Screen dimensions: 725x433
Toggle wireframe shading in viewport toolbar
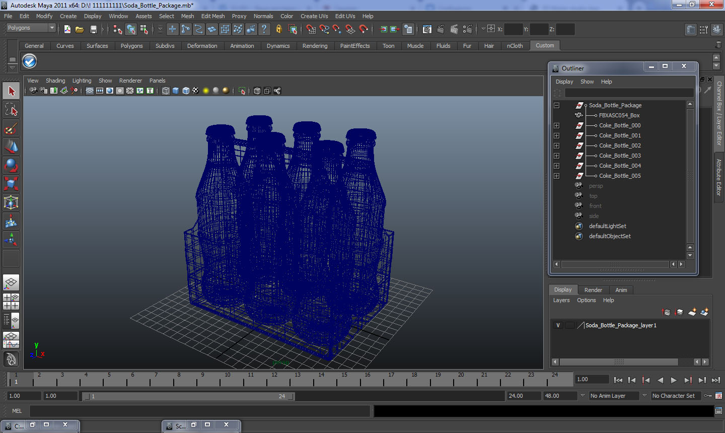pos(166,91)
